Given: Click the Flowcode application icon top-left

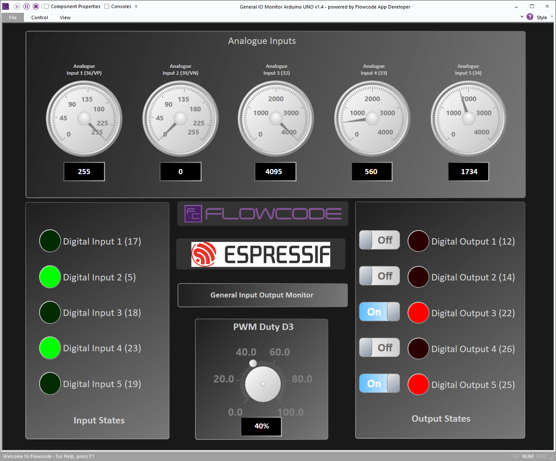Looking at the screenshot, I should pyautogui.click(x=6, y=6).
